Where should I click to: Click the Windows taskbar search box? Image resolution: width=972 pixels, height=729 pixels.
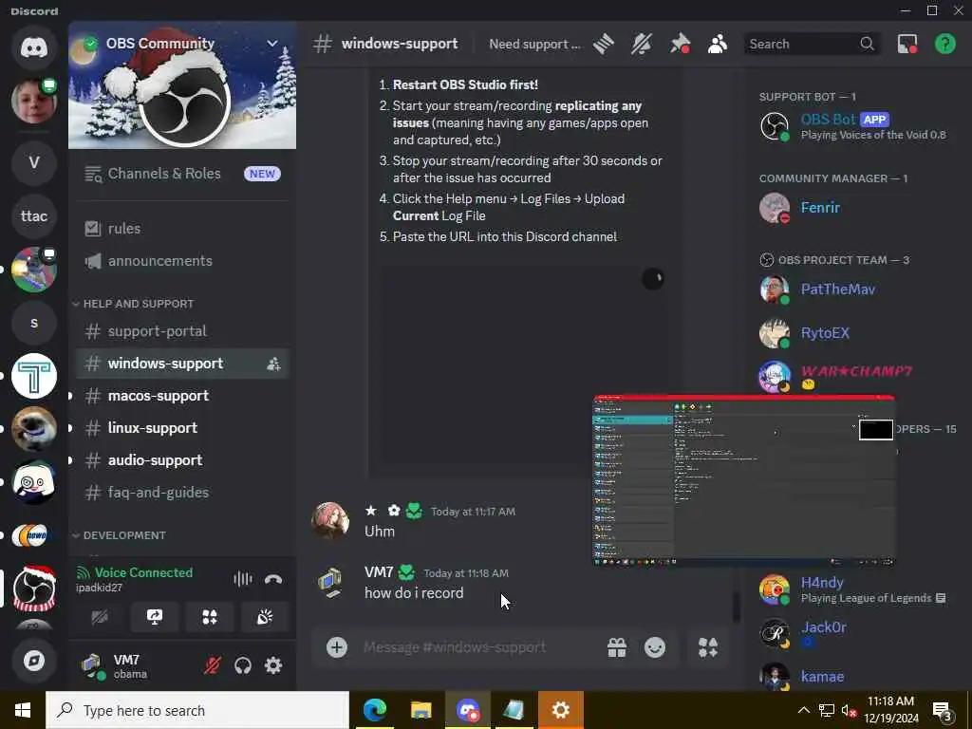coord(197,710)
